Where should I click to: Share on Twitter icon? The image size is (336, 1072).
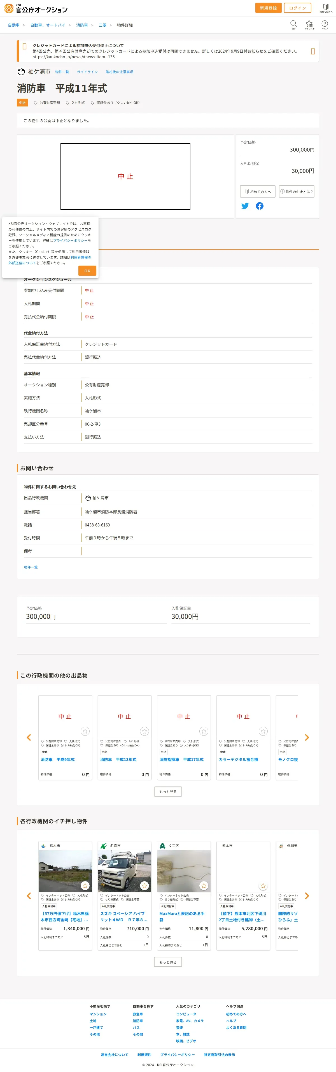click(245, 206)
